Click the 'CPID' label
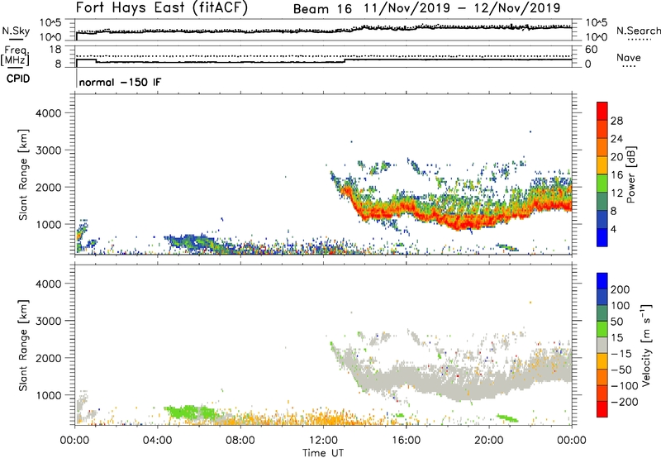The width and height of the screenshot is (661, 458). click(18, 79)
